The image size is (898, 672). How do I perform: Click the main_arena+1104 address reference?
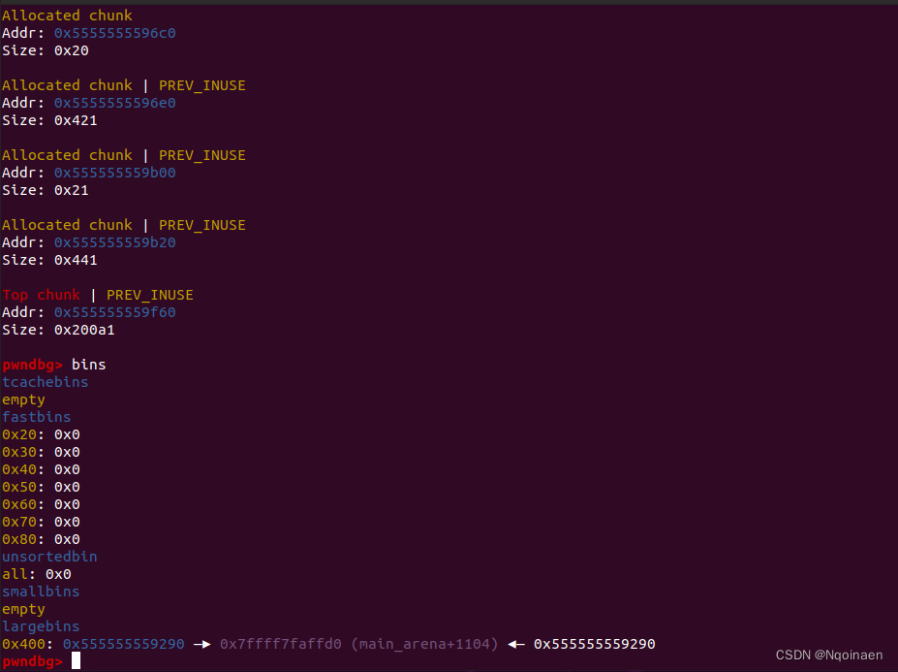(401, 644)
